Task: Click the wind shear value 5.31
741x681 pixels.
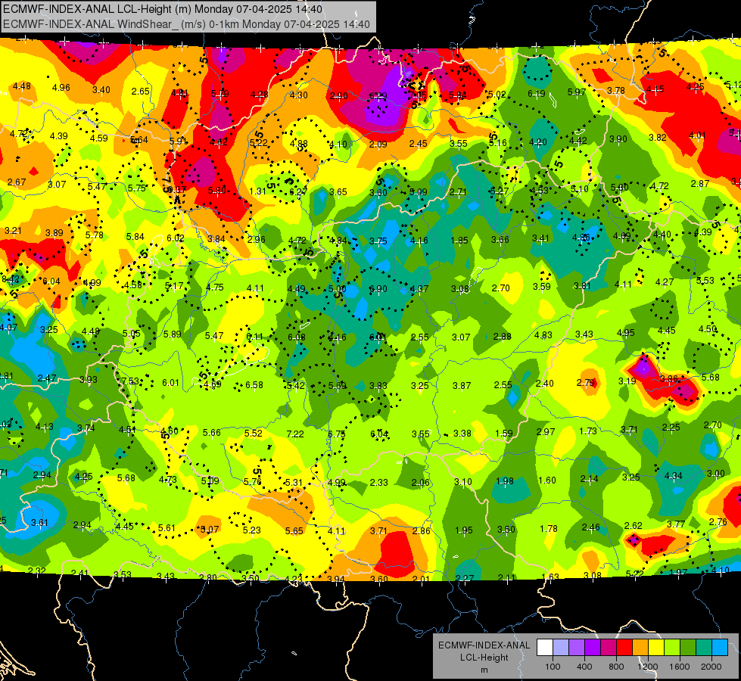Action: click(x=294, y=483)
